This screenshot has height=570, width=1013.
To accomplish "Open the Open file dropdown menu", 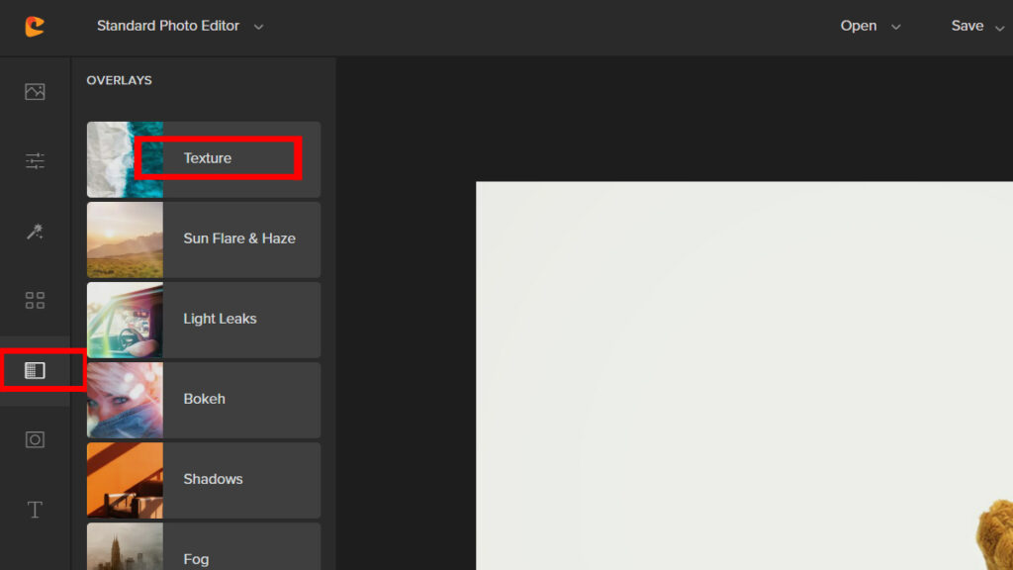I will [x=870, y=27].
